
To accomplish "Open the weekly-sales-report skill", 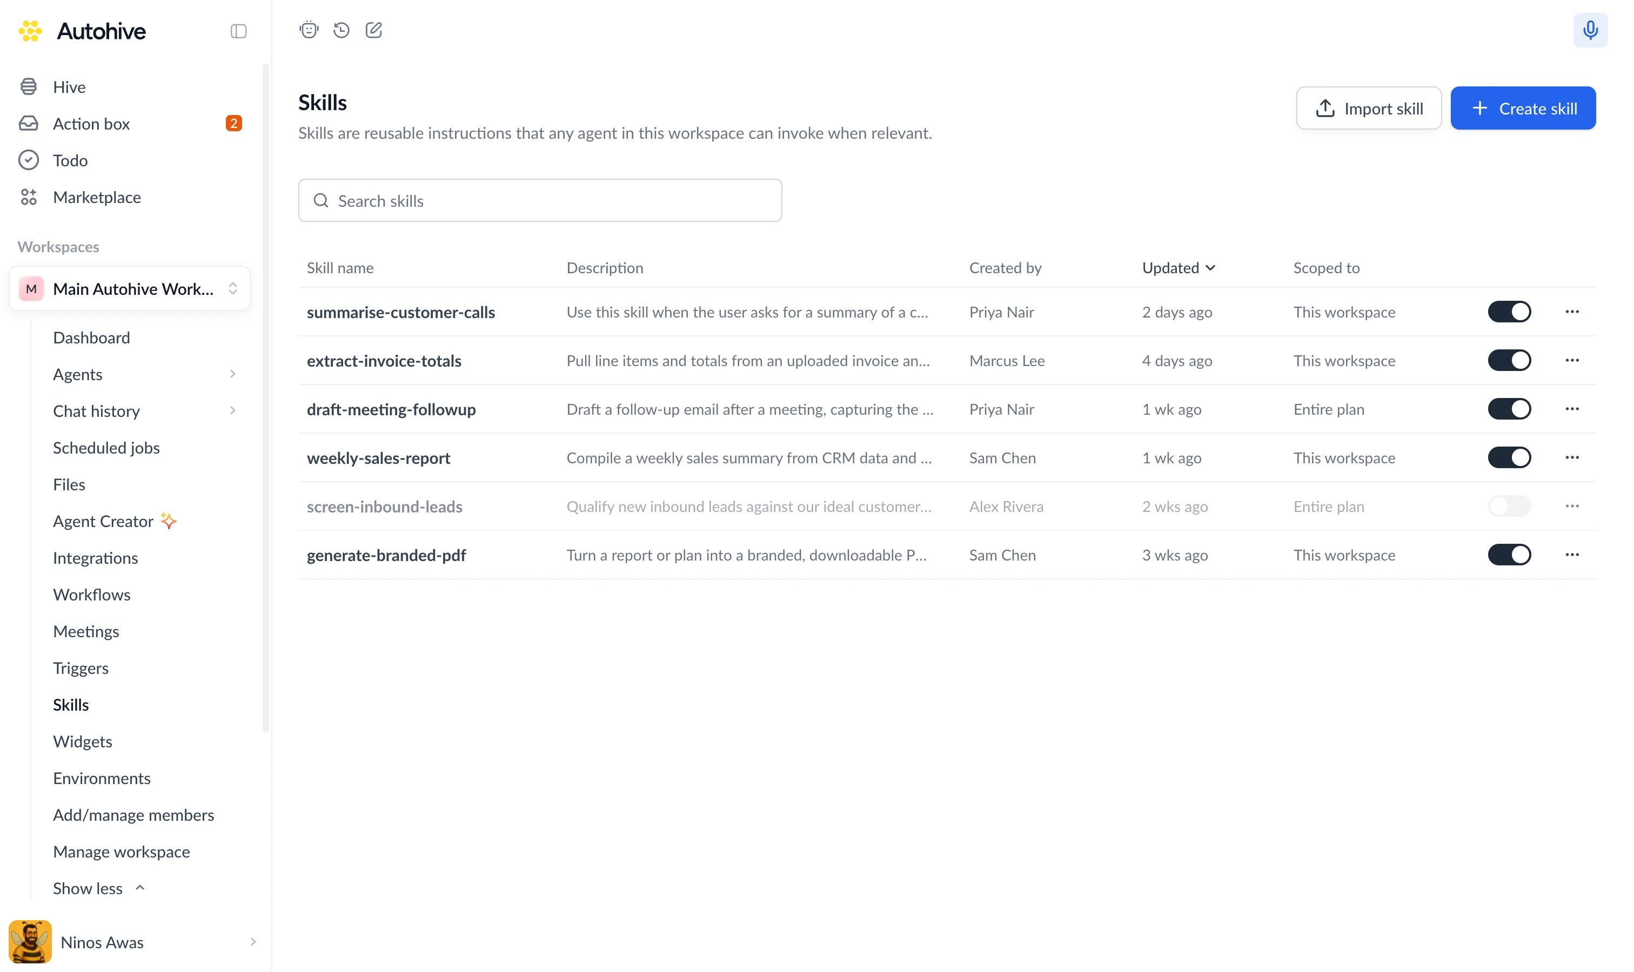I will [x=378, y=457].
